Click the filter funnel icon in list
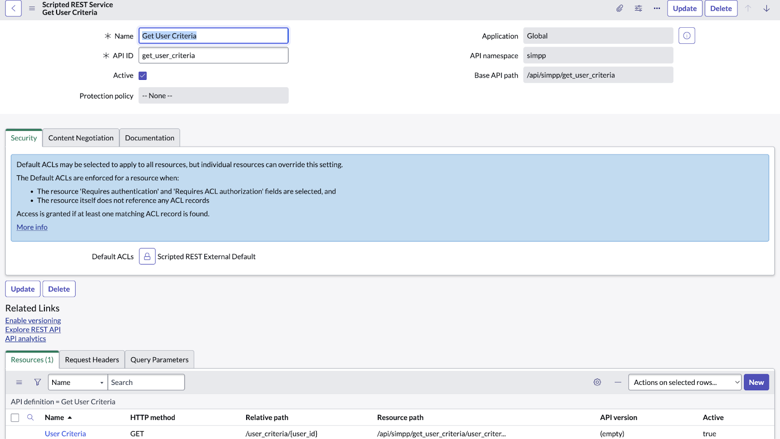Screen dimensions: 780x439 pos(38,382)
